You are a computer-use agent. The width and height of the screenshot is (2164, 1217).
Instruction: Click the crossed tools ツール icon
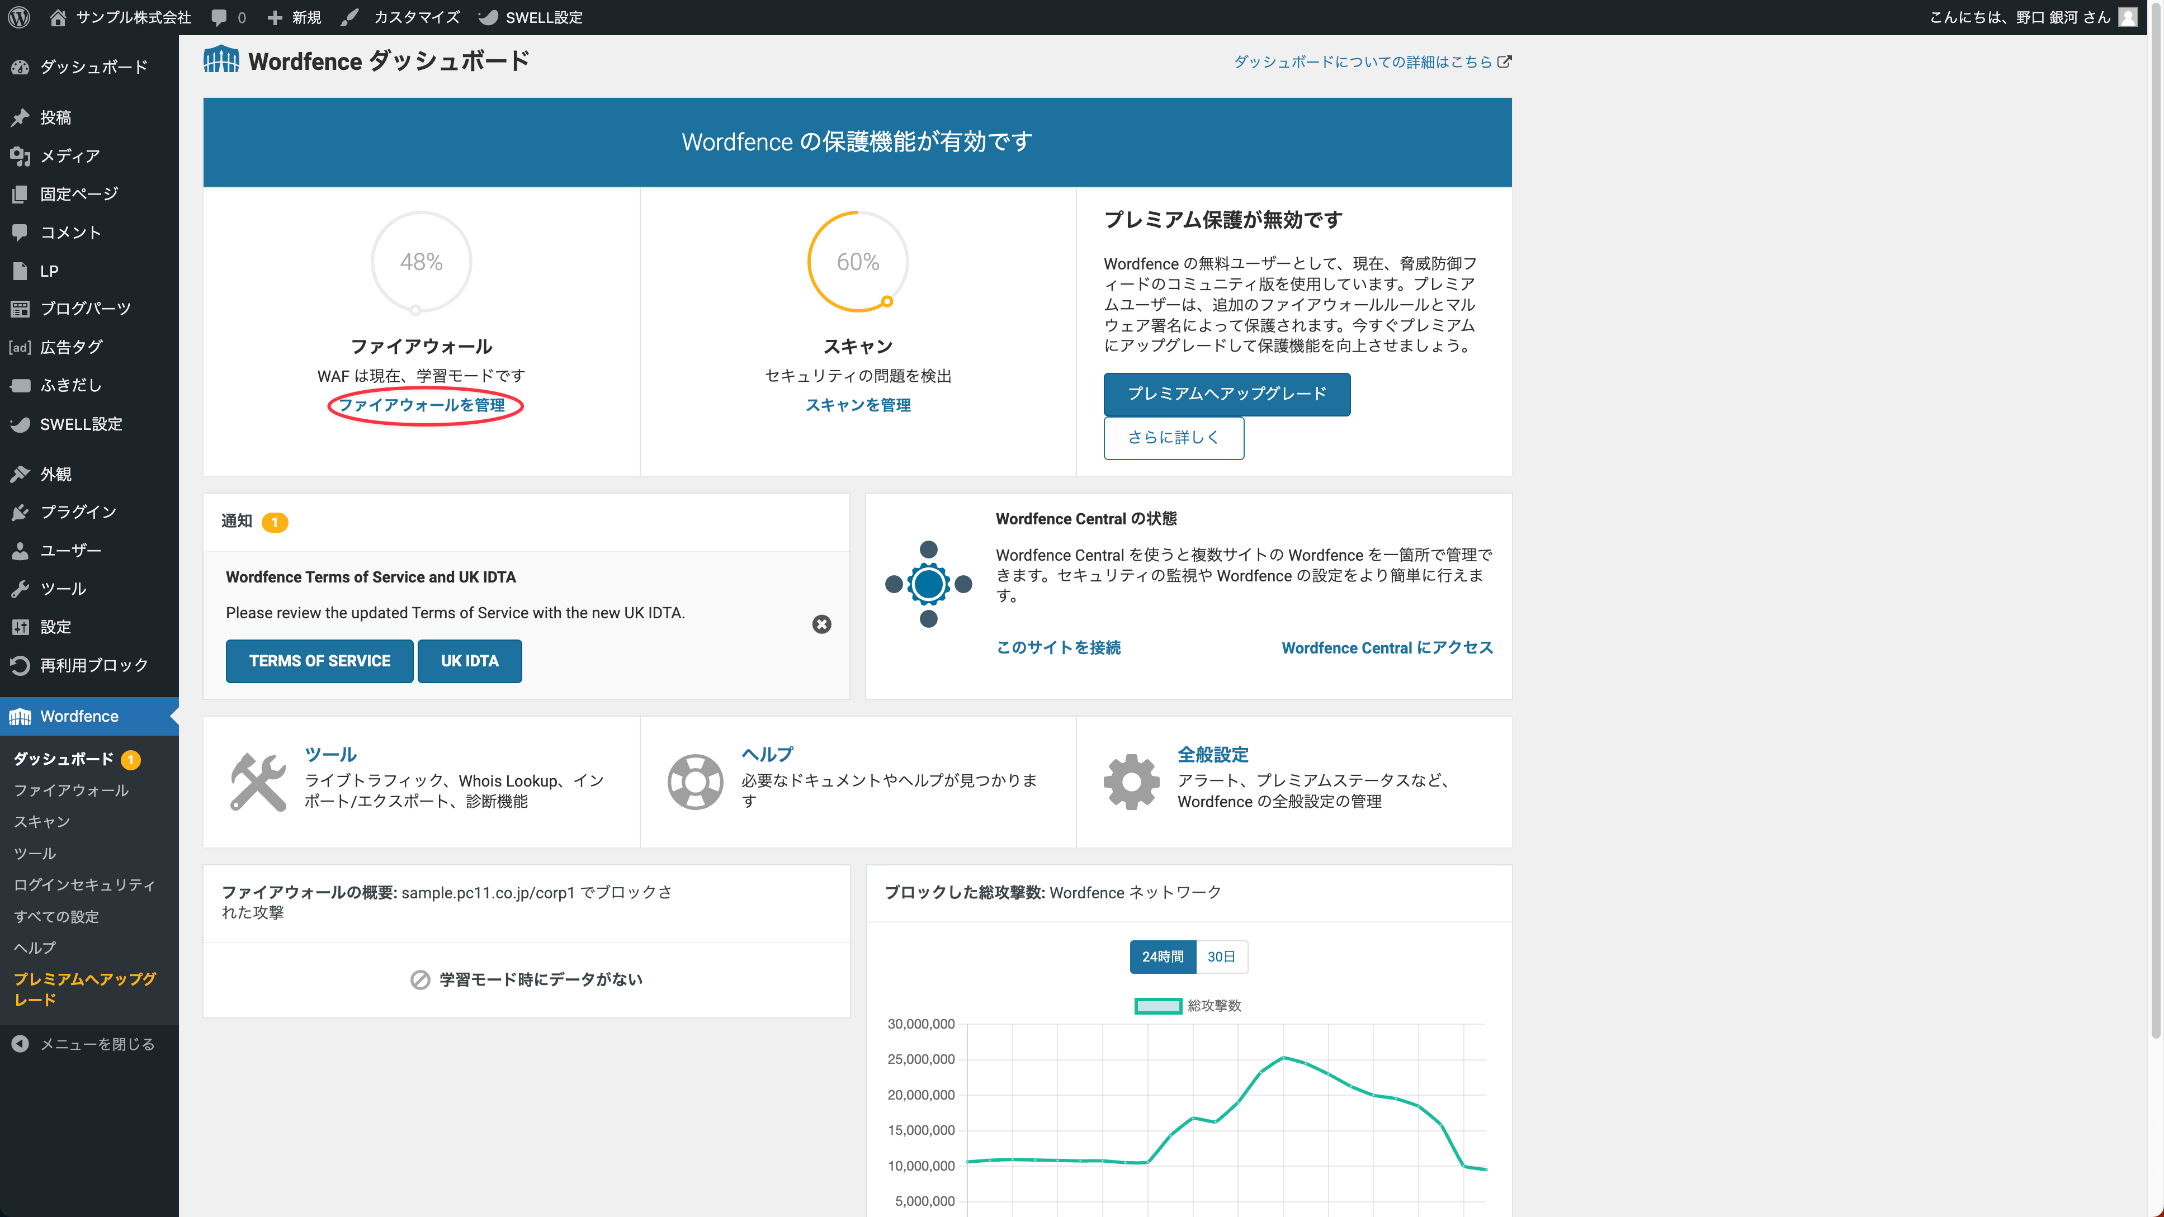point(258,781)
